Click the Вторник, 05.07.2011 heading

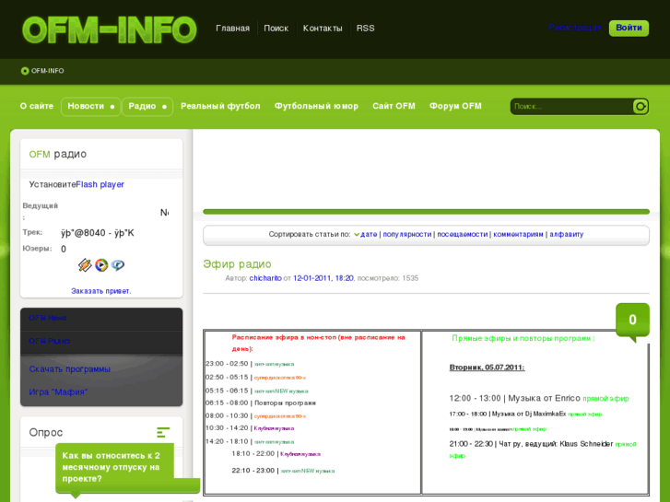pos(488,368)
